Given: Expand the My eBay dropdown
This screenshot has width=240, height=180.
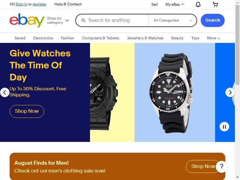Looking at the screenshot, I should click(x=175, y=4).
